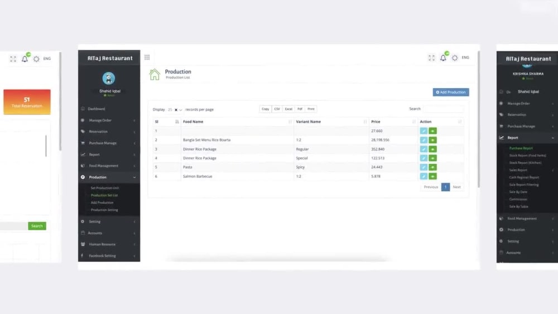This screenshot has height=314, width=558.
Task: Click the Dashboard icon in the sidebar
Action: click(83, 109)
